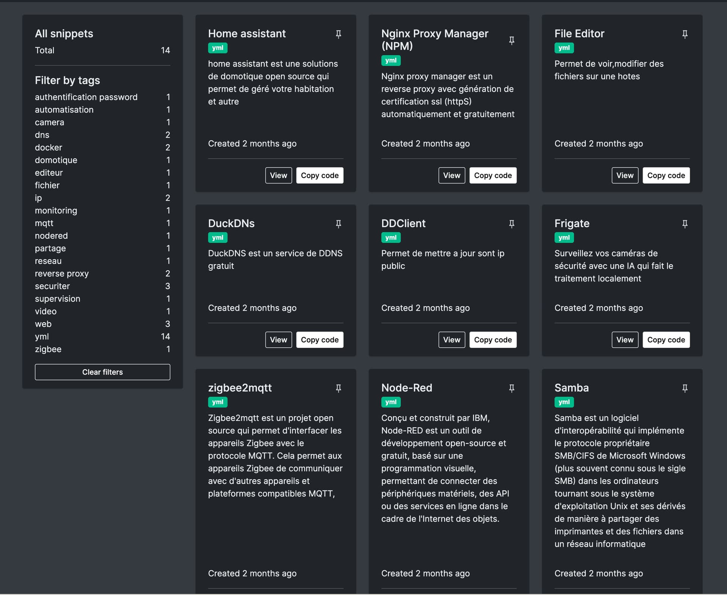Open the Nginx Proxy Manager (NPM) title
The height and width of the screenshot is (595, 727).
(435, 40)
